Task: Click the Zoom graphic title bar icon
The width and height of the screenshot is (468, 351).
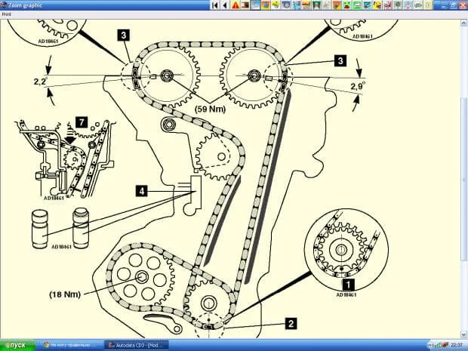Action: click(5, 4)
